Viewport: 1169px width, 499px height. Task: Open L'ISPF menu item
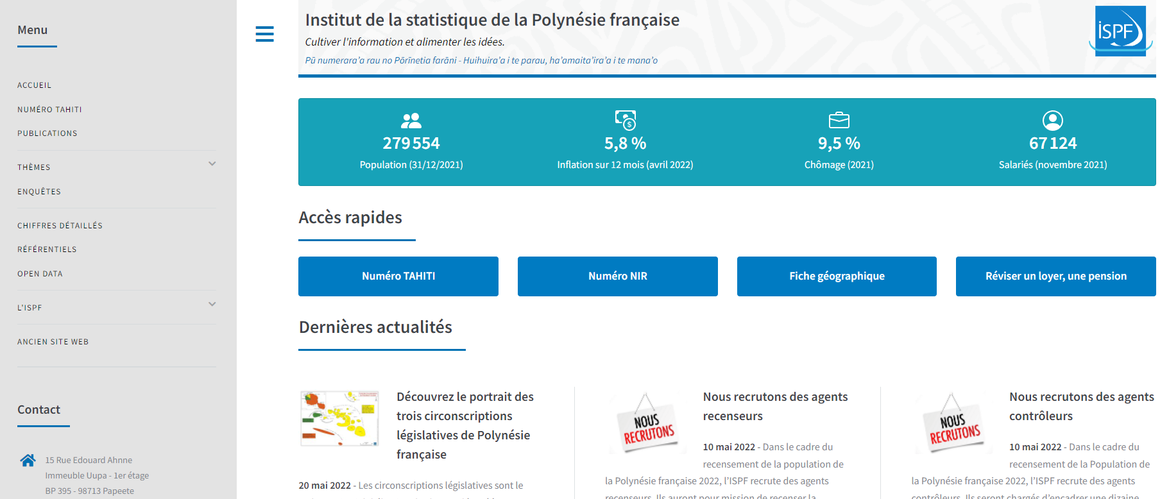(30, 308)
